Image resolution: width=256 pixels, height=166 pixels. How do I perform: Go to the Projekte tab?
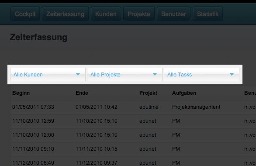coord(139,14)
